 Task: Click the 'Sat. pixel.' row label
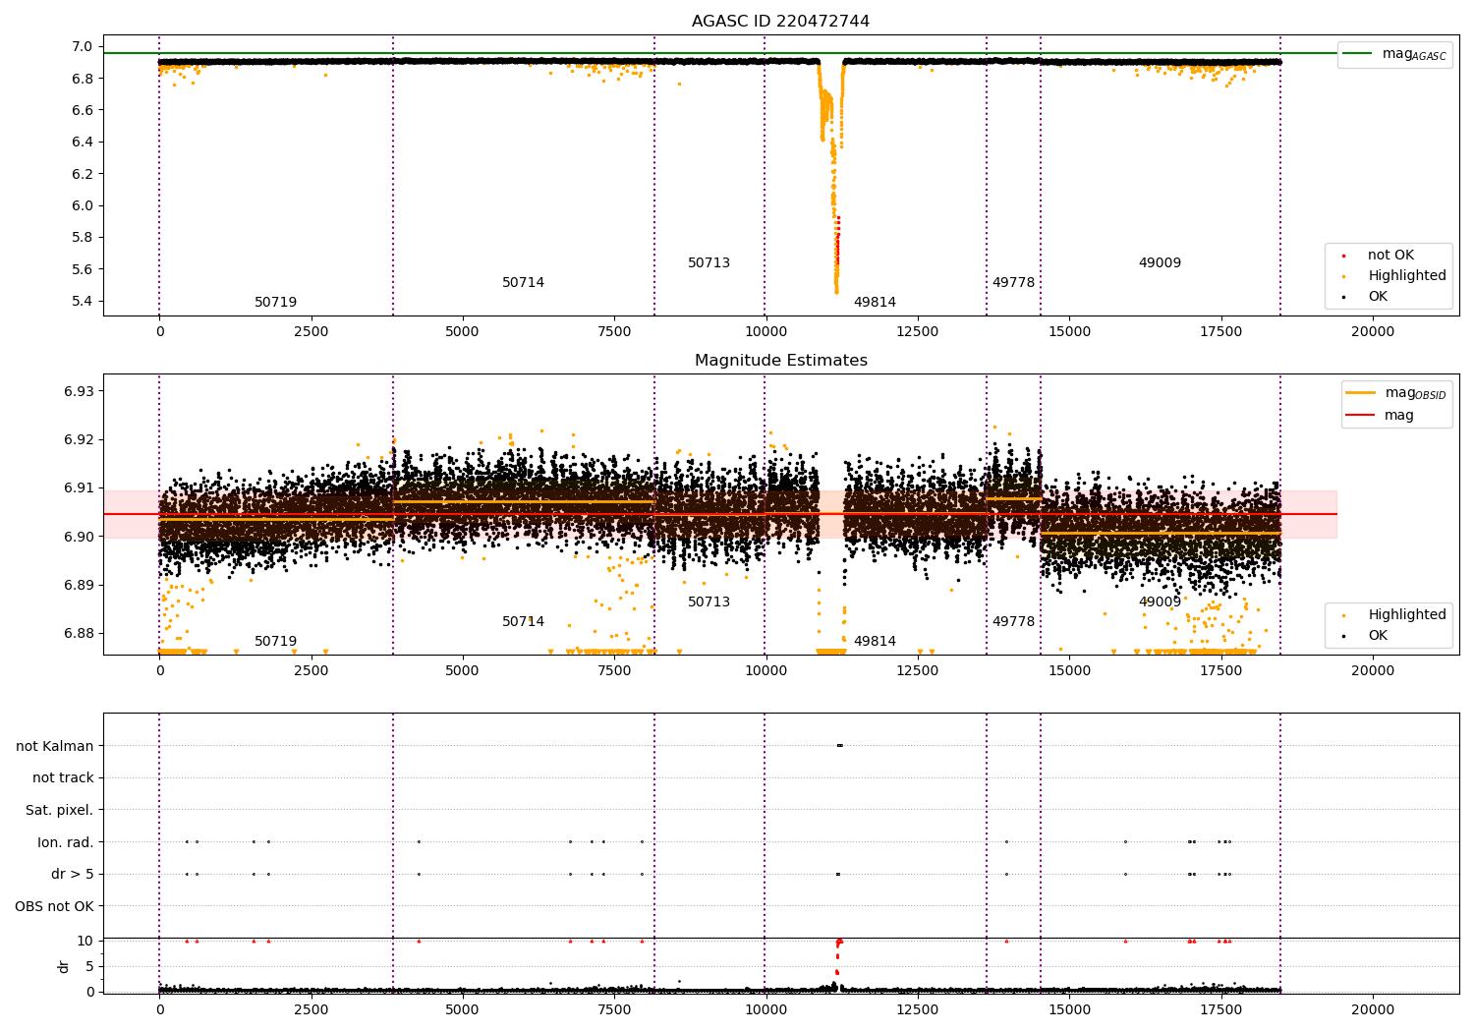coord(59,811)
